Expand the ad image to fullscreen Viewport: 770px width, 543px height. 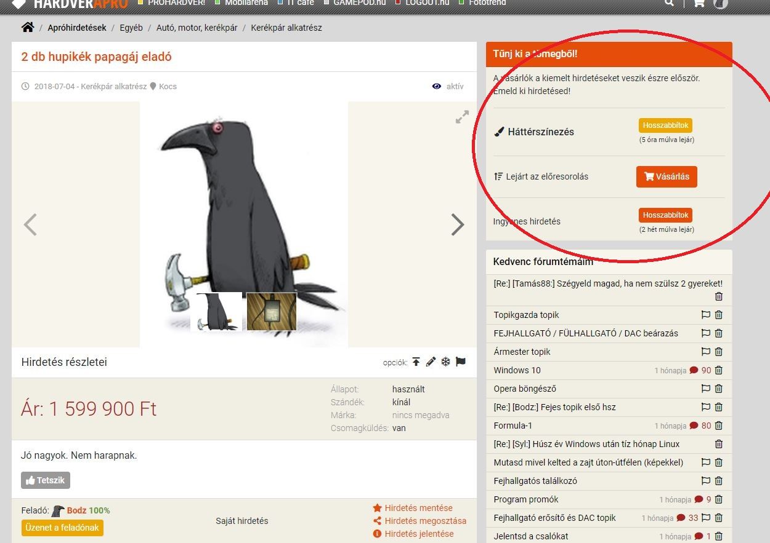tap(462, 117)
